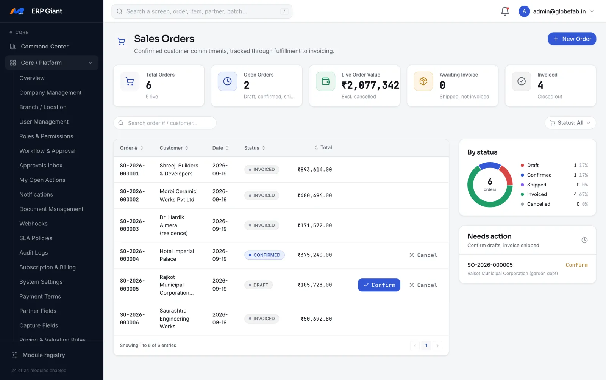Click the Live Order Value wallet icon
606x380 pixels.
coord(325,81)
